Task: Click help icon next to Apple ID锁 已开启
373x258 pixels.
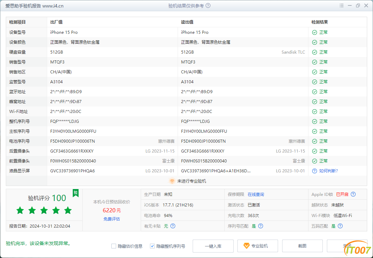Action: coord(353,194)
